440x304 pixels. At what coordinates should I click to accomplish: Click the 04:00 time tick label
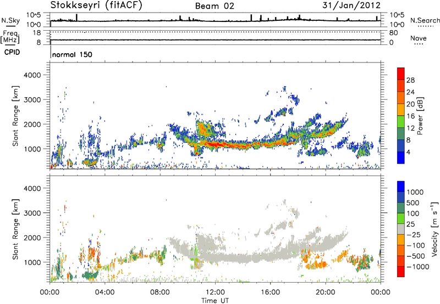tap(105, 292)
